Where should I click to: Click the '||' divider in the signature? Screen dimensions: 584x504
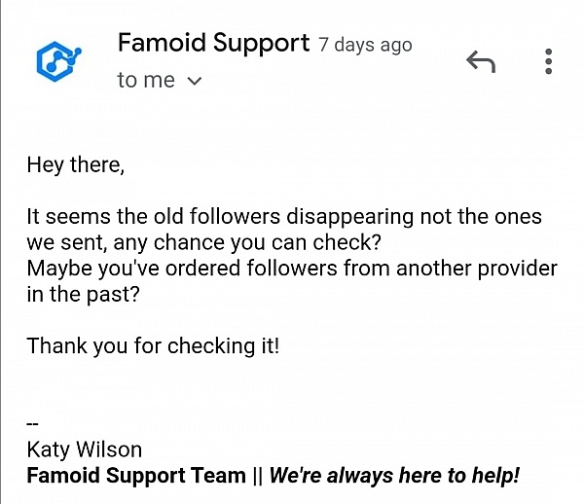point(257,476)
